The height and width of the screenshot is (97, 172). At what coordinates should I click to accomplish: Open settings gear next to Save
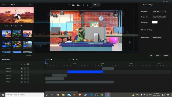151,56
